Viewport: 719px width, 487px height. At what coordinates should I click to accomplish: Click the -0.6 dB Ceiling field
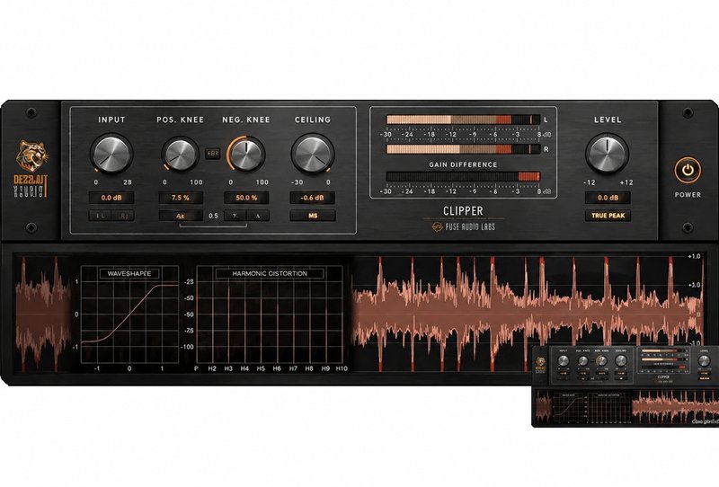click(x=312, y=198)
